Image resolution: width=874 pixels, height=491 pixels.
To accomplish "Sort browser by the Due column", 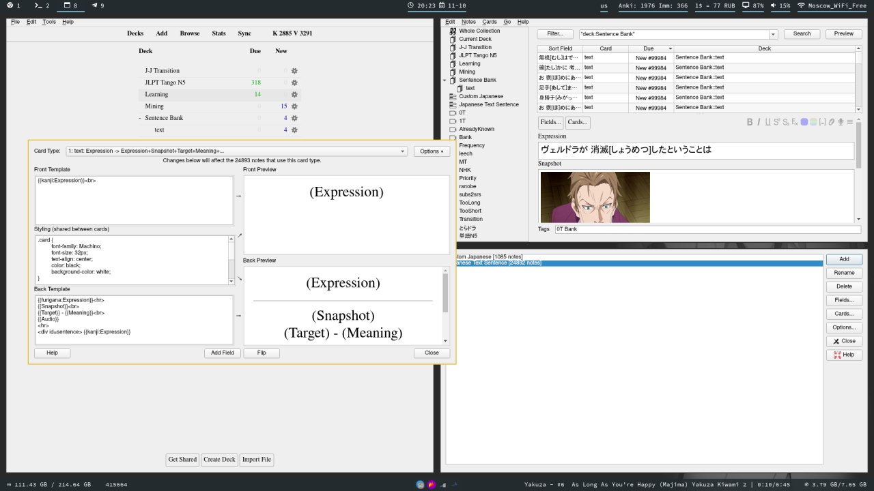I will coord(651,48).
